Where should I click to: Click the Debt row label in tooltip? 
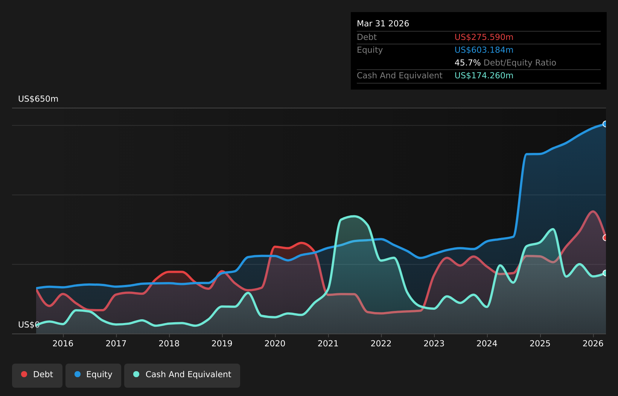tap(367, 37)
